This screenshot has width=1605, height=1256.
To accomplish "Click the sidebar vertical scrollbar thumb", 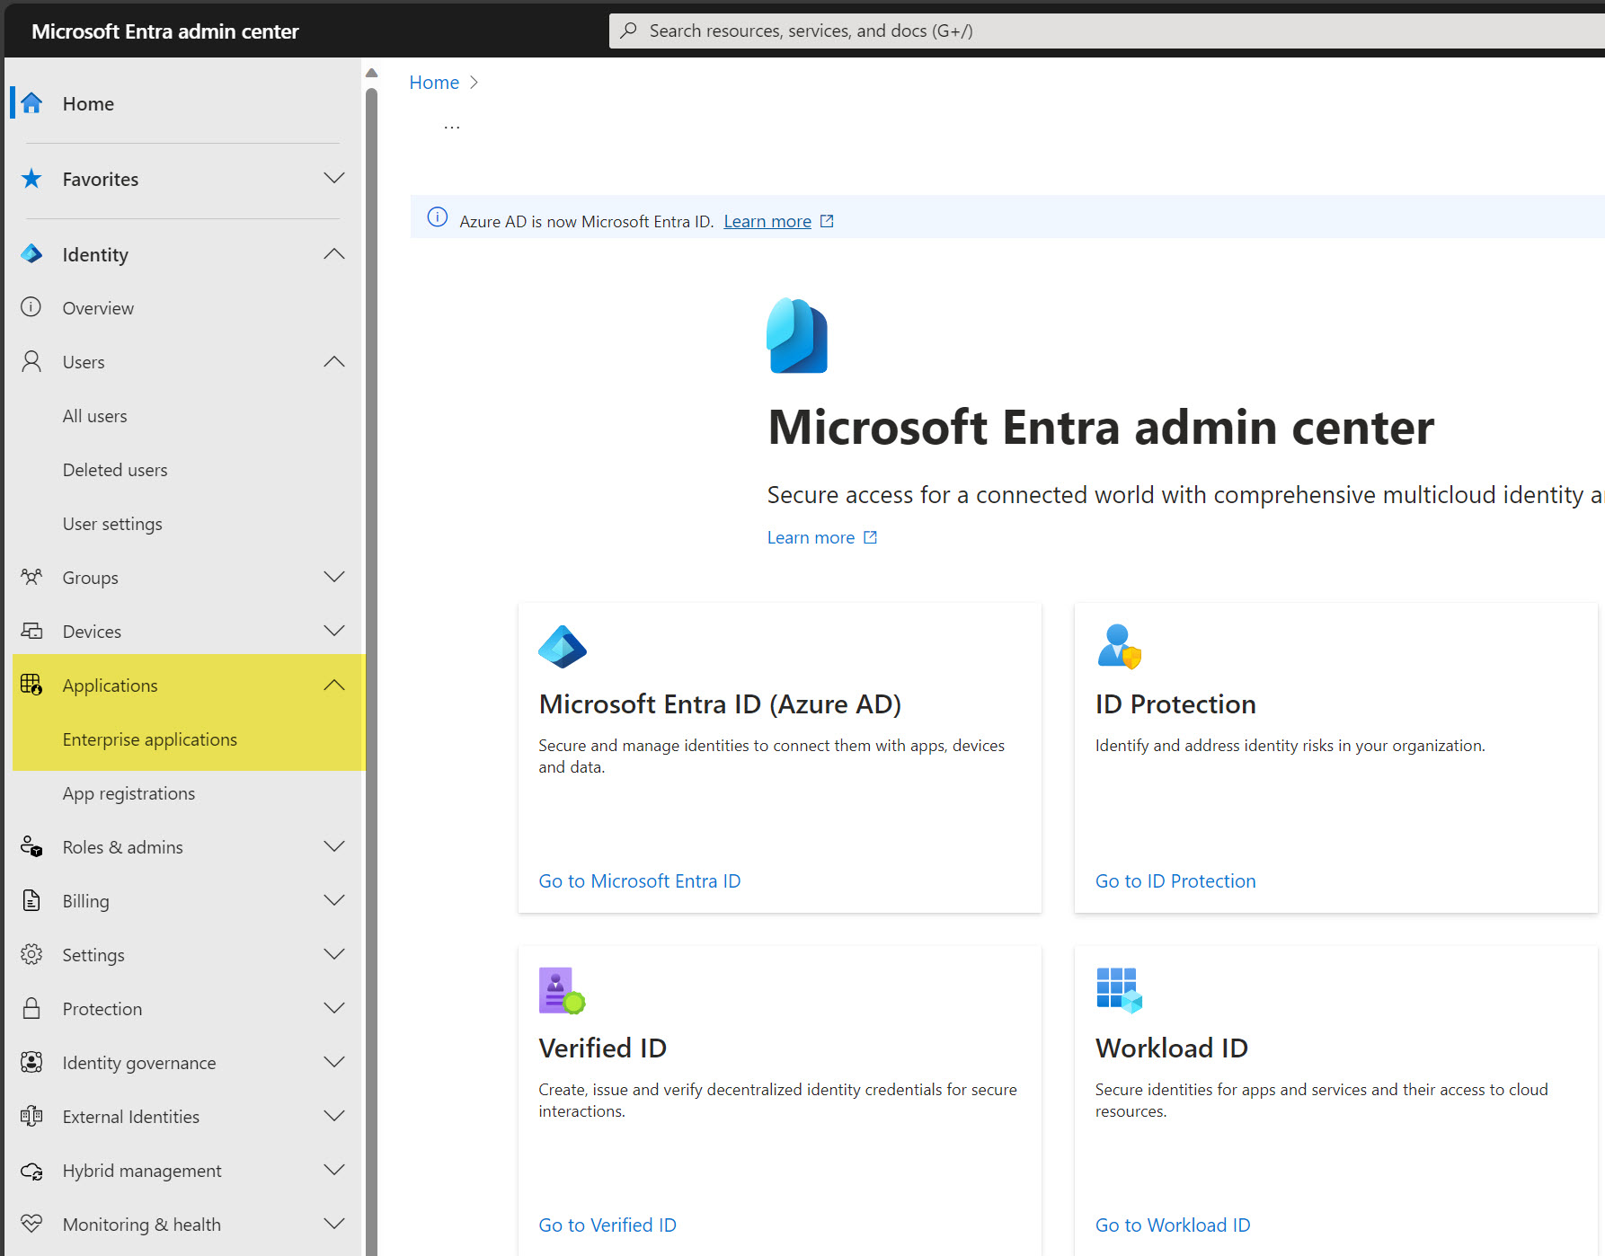I will point(371,670).
